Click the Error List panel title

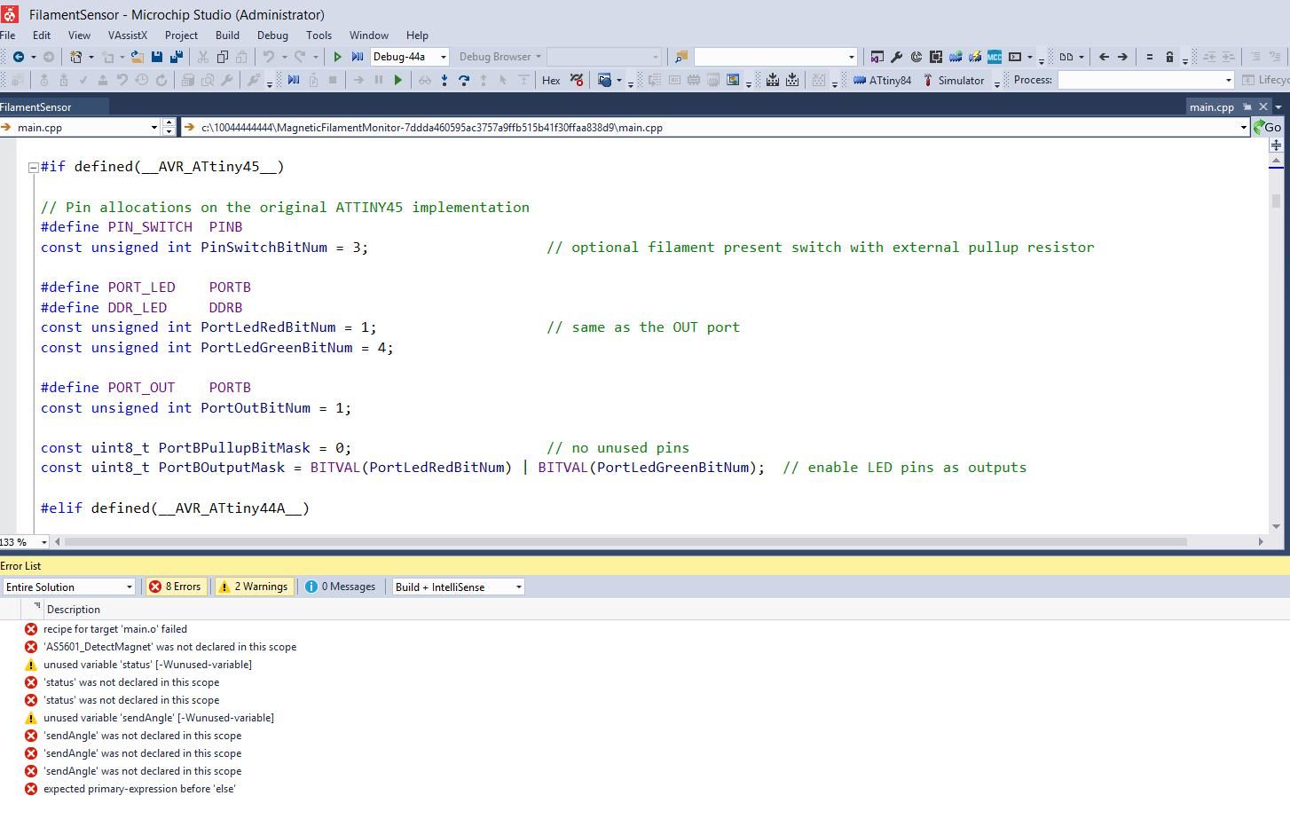pos(20,565)
